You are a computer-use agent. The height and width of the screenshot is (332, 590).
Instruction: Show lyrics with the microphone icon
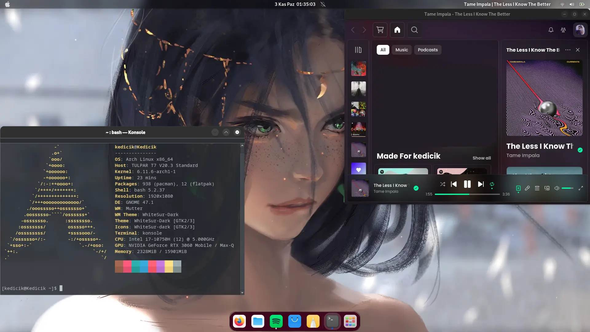point(527,188)
